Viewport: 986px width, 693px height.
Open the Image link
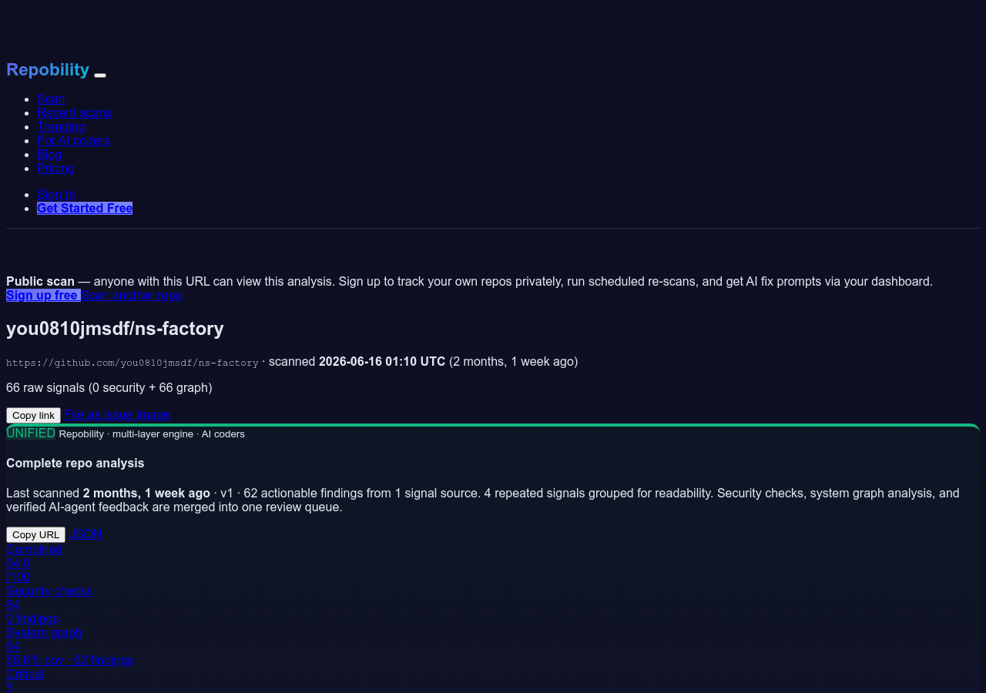(x=153, y=414)
